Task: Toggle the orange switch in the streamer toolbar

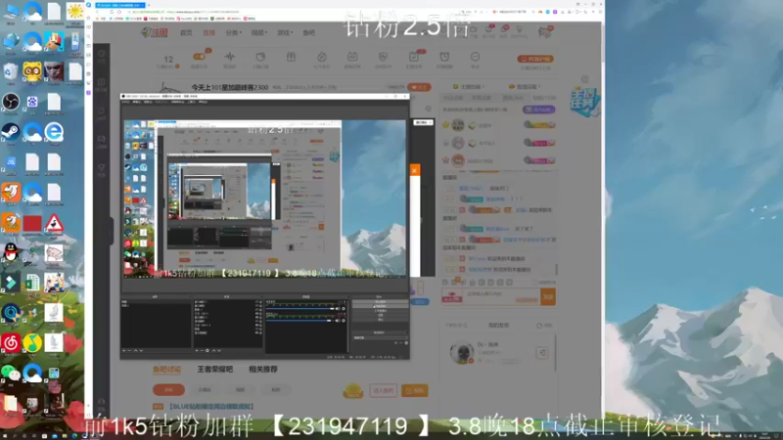Action: (x=200, y=57)
